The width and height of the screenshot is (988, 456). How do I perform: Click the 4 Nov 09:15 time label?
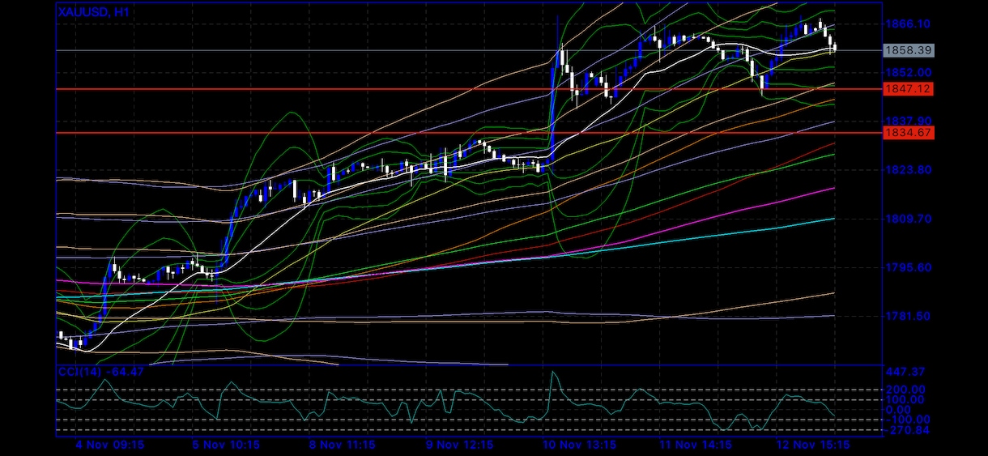[110, 445]
